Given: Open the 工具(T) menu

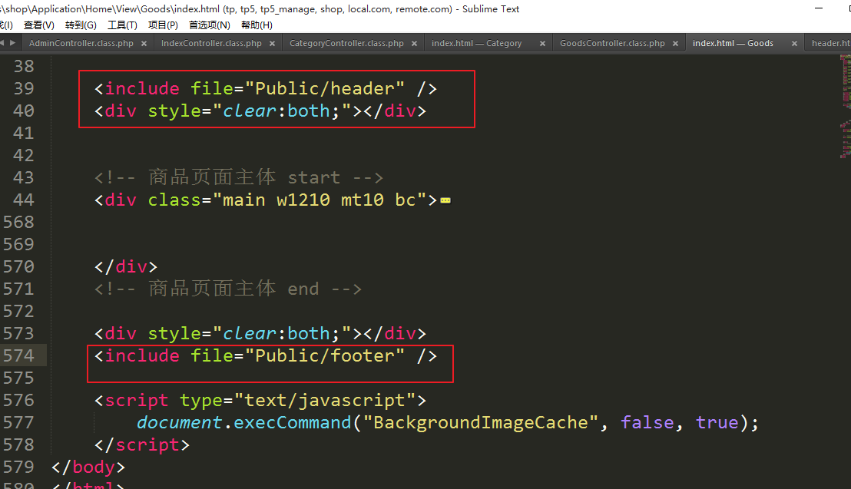Looking at the screenshot, I should 122,25.
